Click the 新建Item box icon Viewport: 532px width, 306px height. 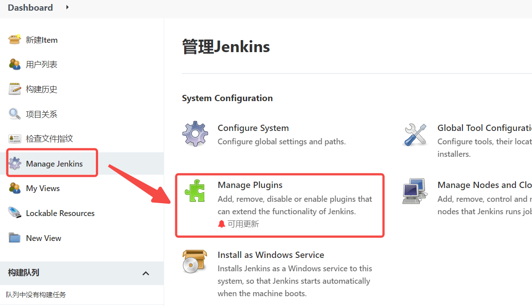click(15, 40)
